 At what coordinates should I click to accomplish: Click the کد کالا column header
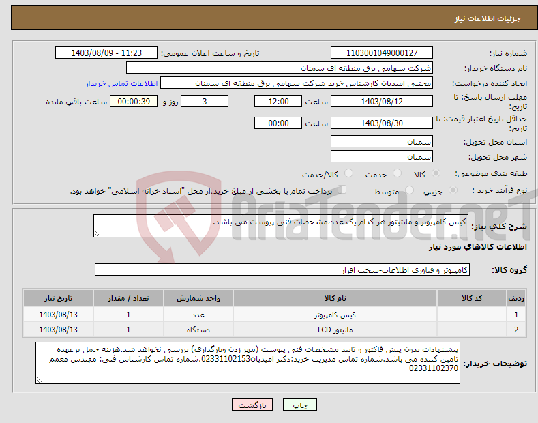(472, 298)
